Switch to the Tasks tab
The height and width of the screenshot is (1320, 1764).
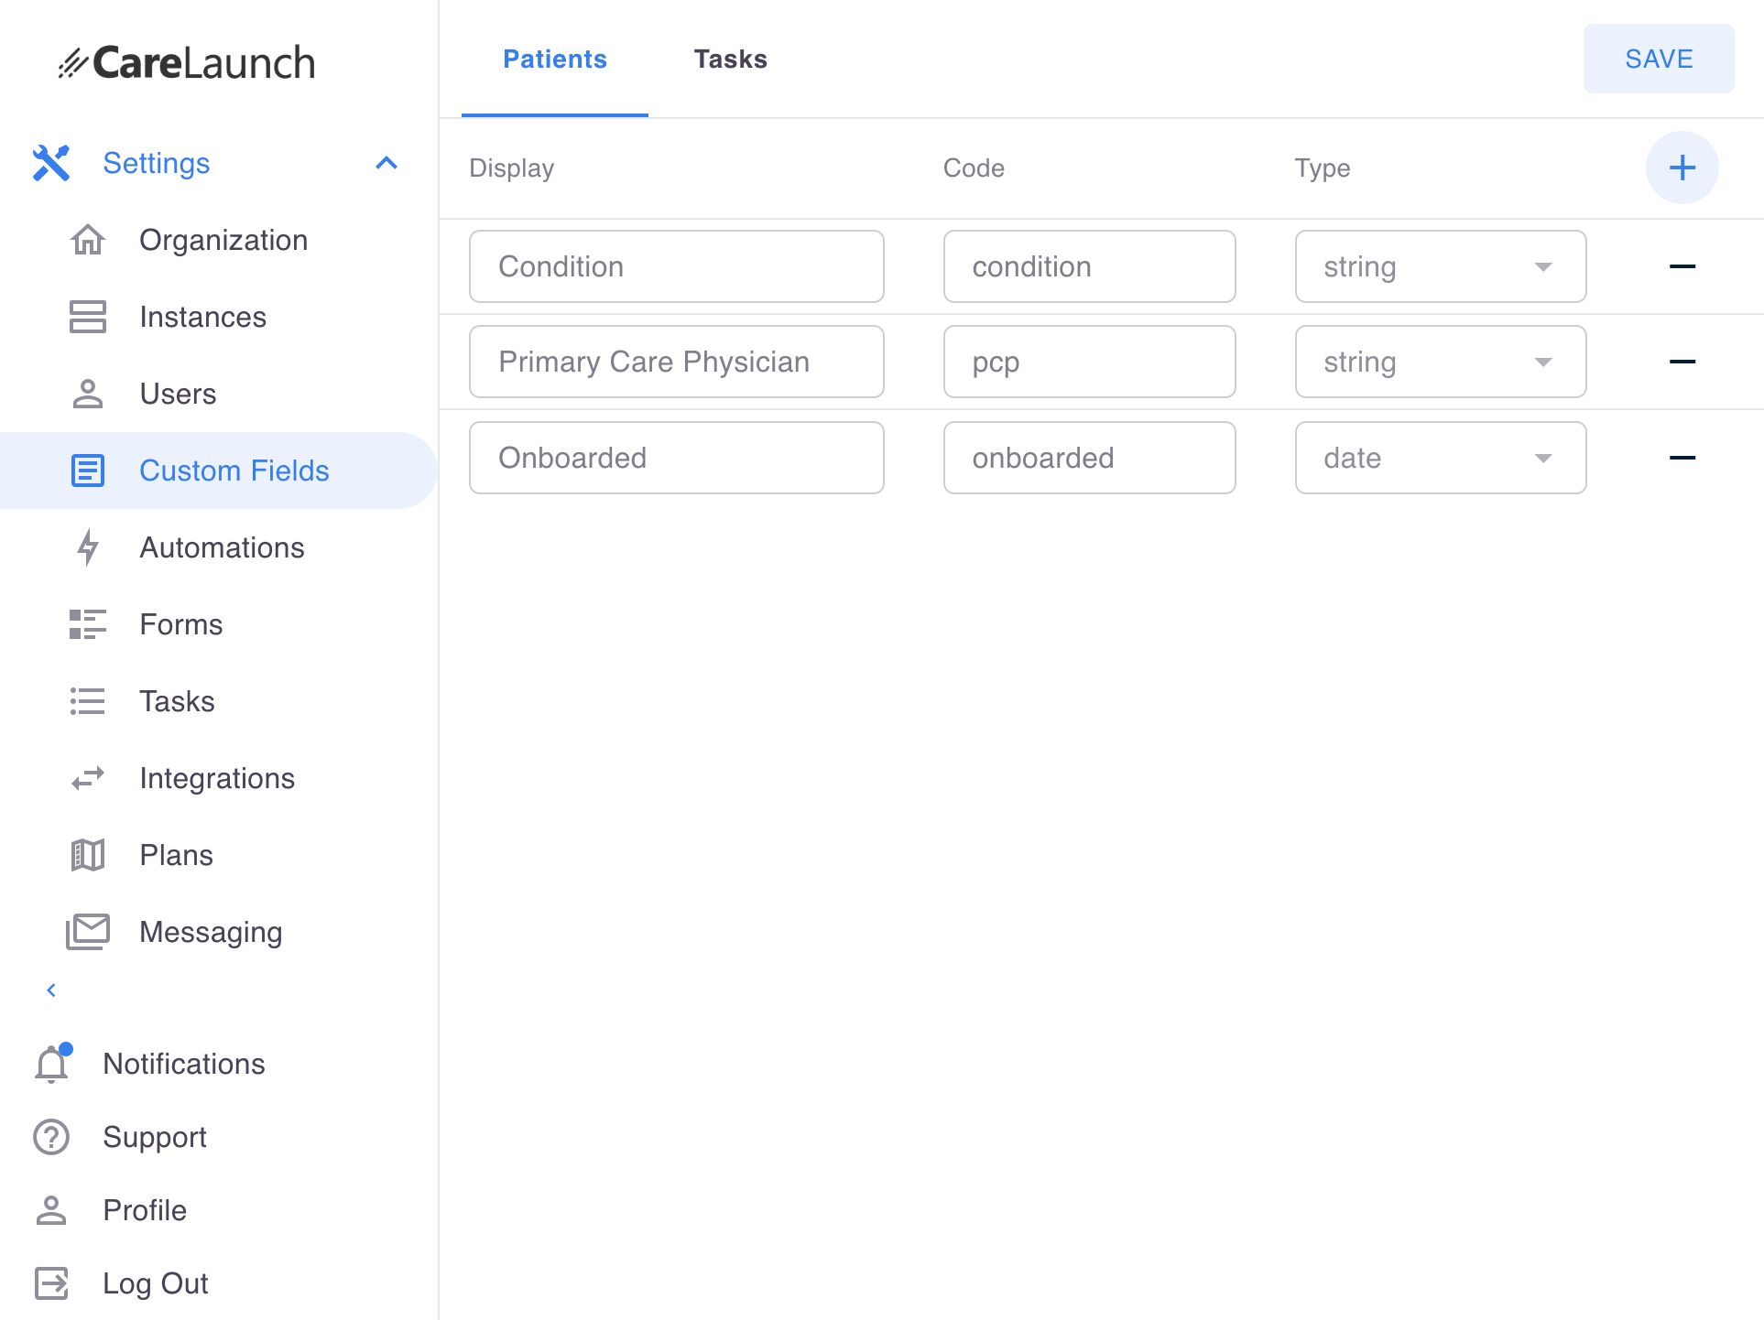point(731,59)
